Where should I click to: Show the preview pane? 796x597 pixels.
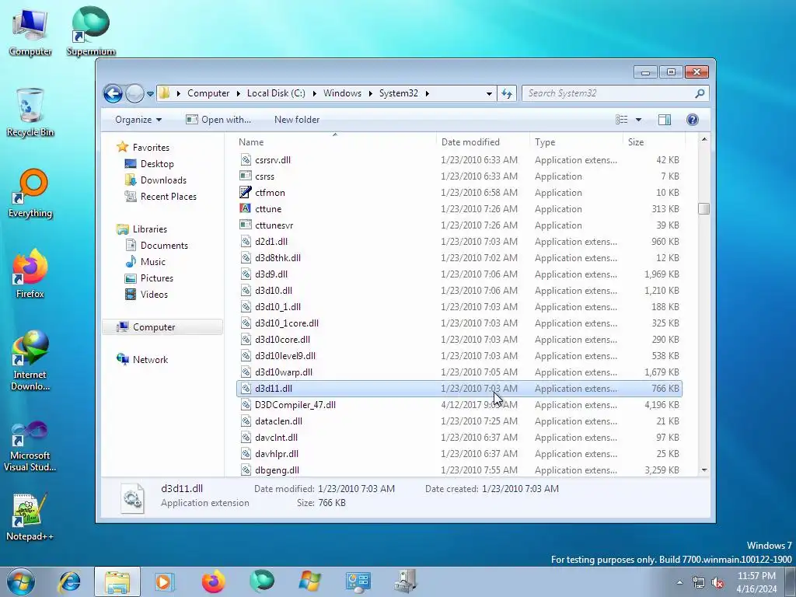664,120
